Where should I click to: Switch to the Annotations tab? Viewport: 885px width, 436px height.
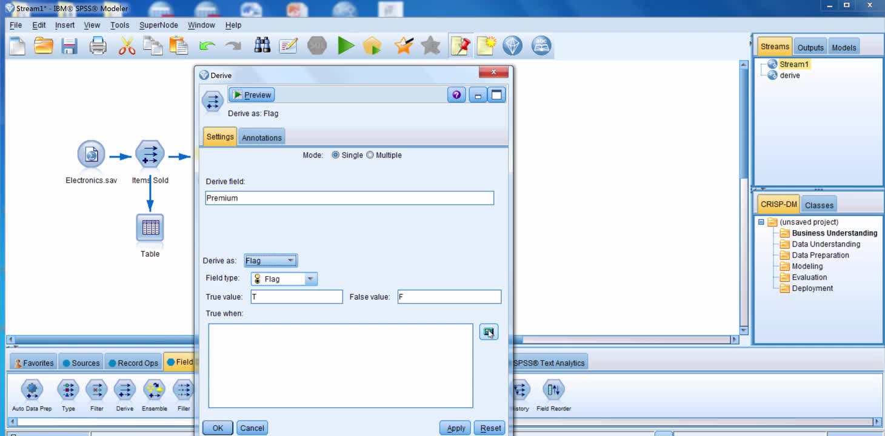click(261, 137)
